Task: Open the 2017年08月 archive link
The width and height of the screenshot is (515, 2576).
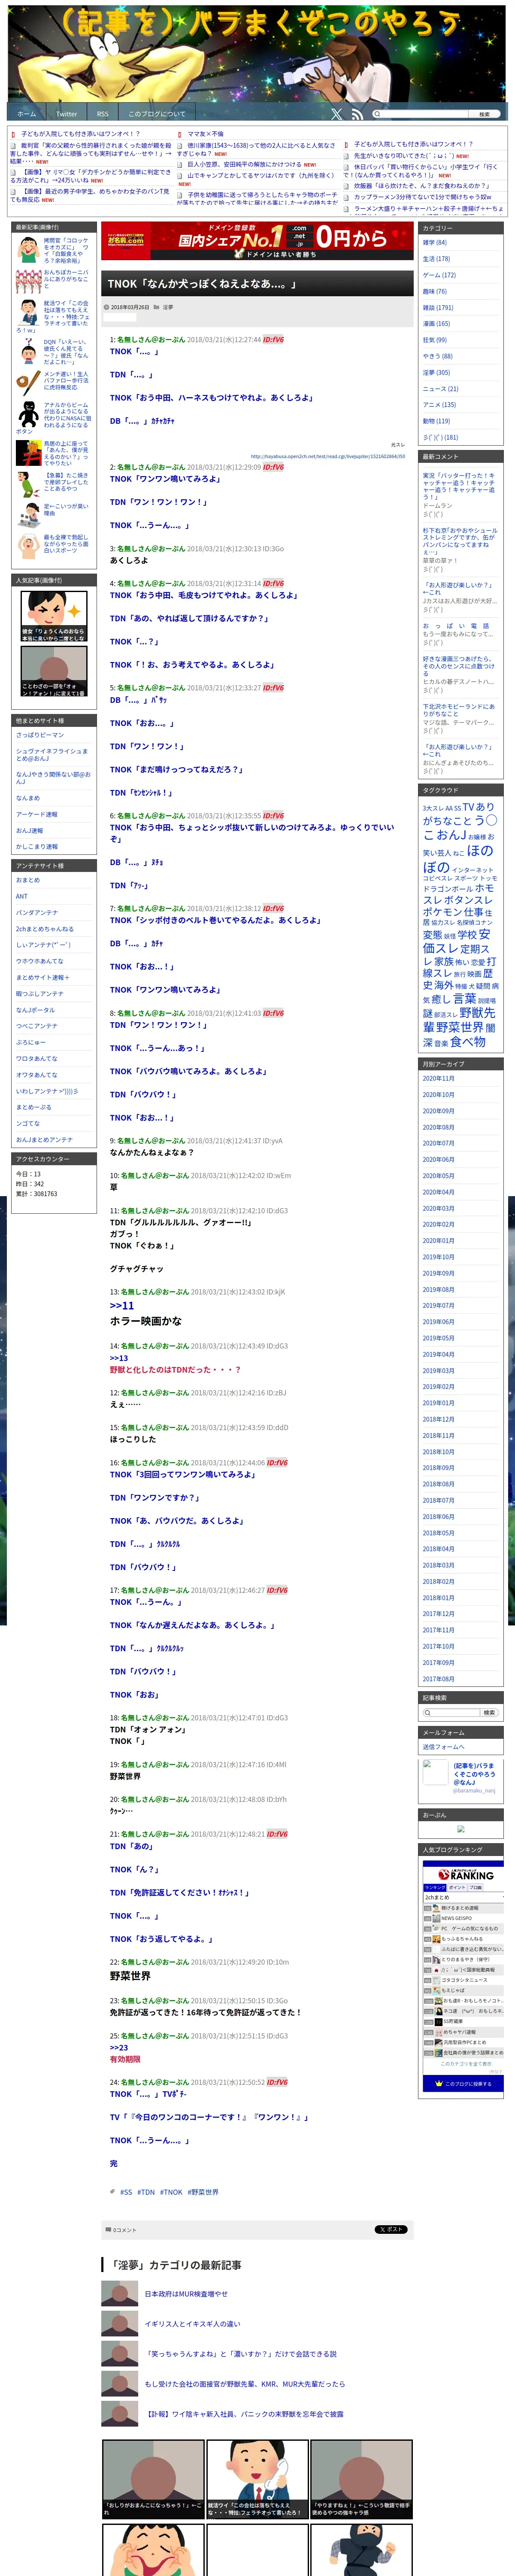Action: [438, 1679]
